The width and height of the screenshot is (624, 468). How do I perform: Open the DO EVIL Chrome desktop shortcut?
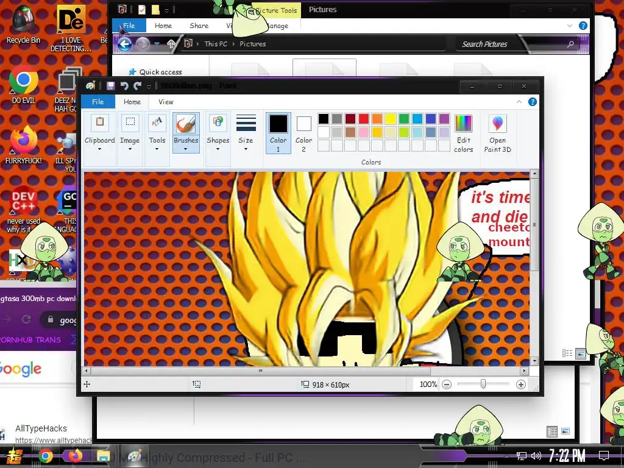[x=24, y=85]
